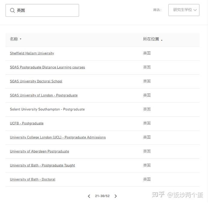Click the search magnifier icon
The image size is (208, 203).
(x=12, y=10)
